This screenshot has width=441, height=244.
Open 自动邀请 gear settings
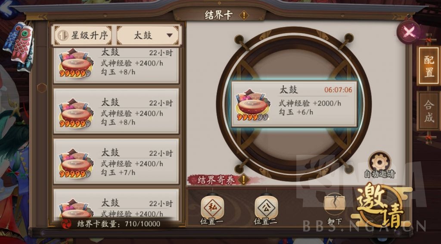point(380,162)
